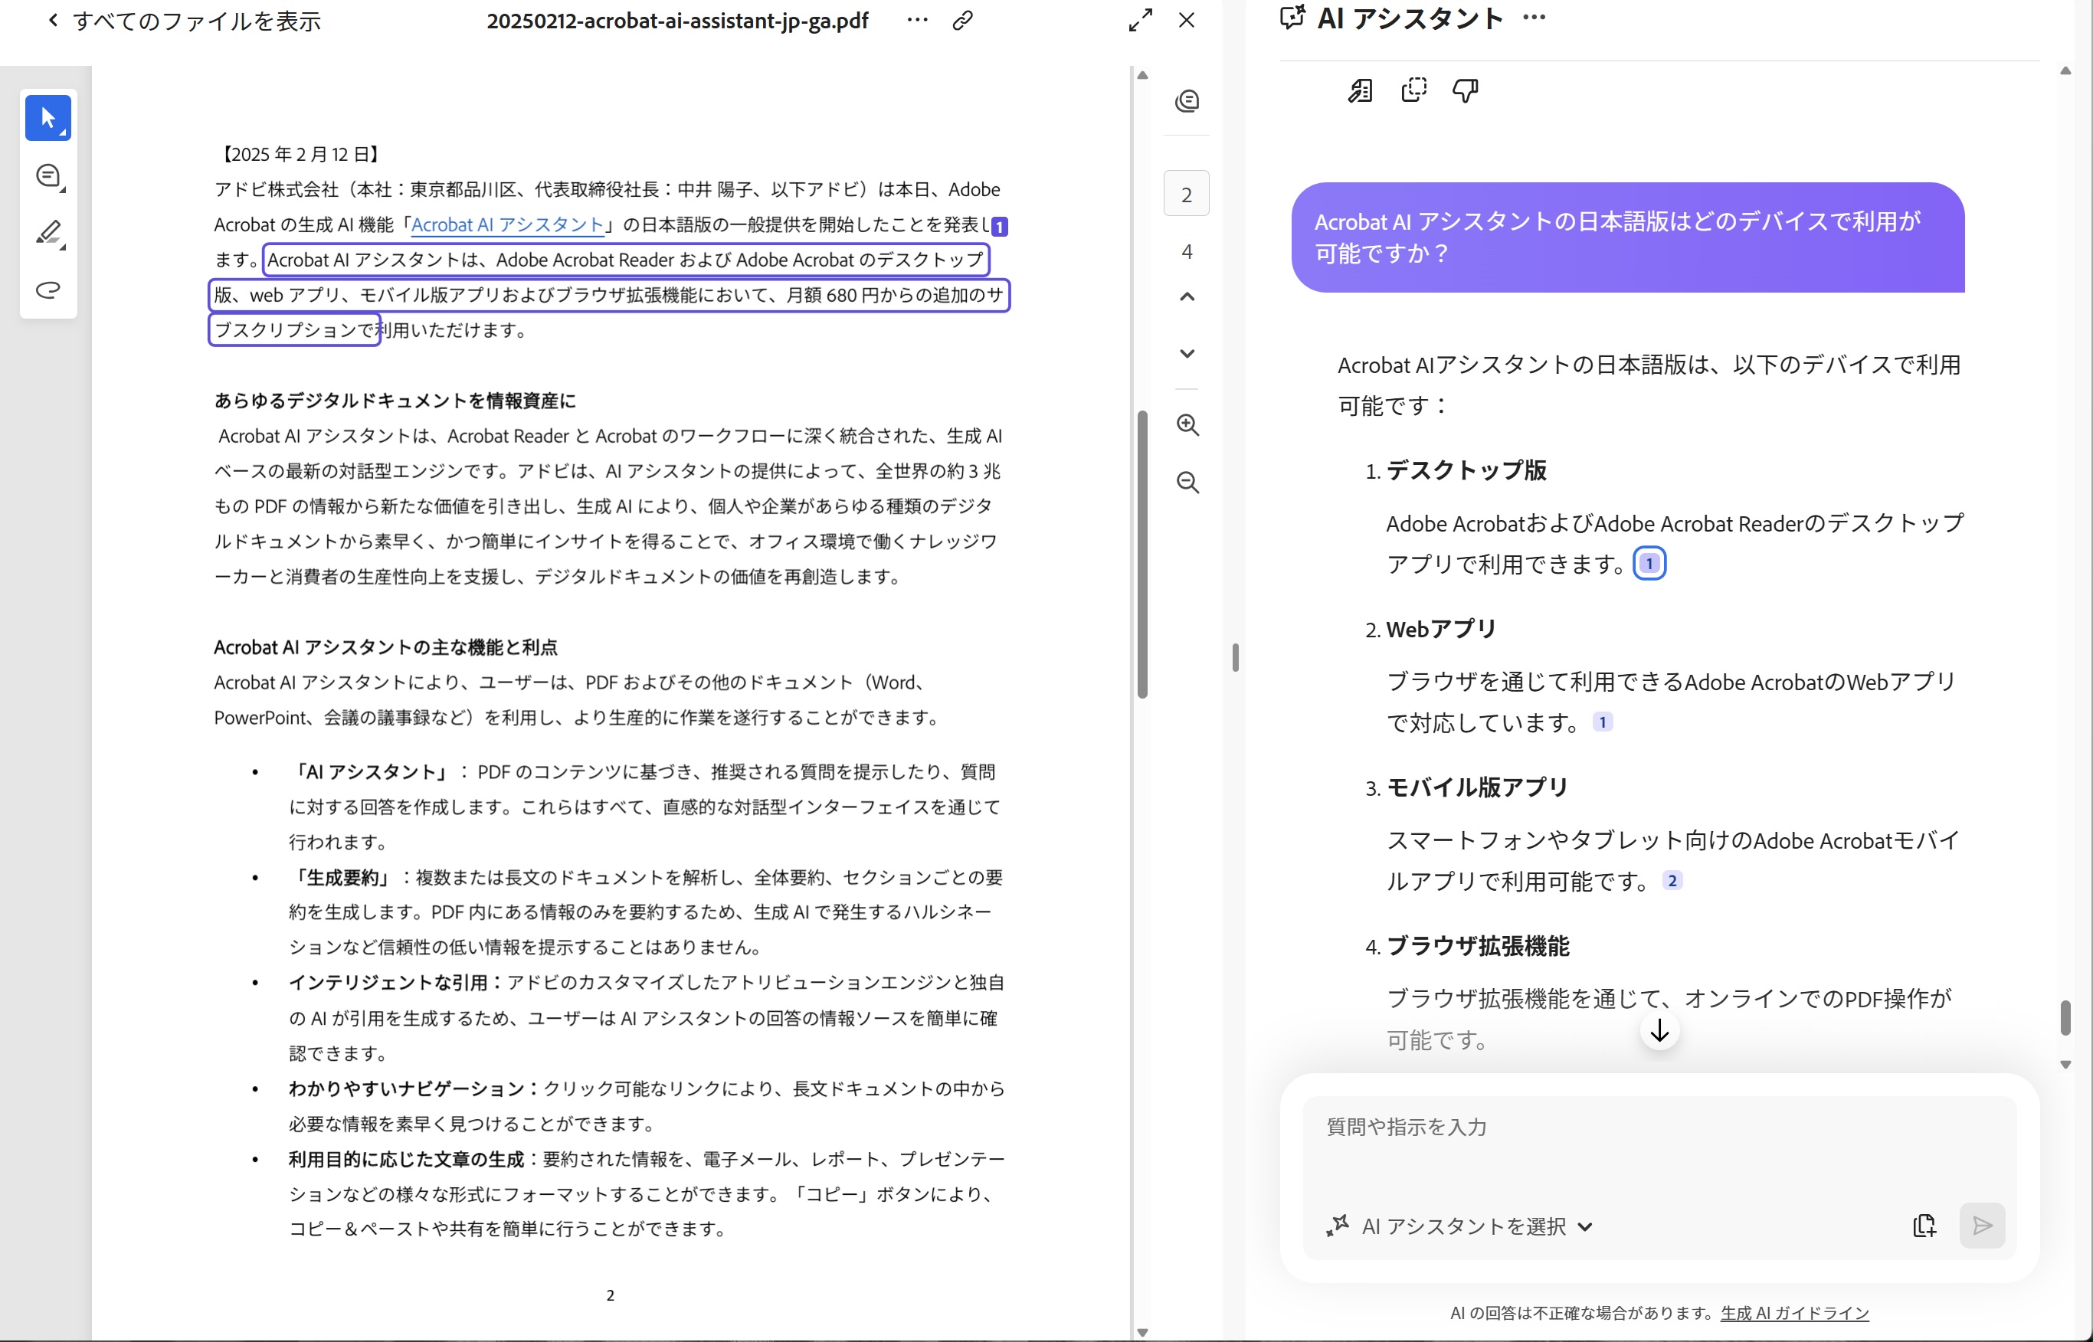
Task: Go back to すべてのファイルを表示
Action: click(x=185, y=20)
